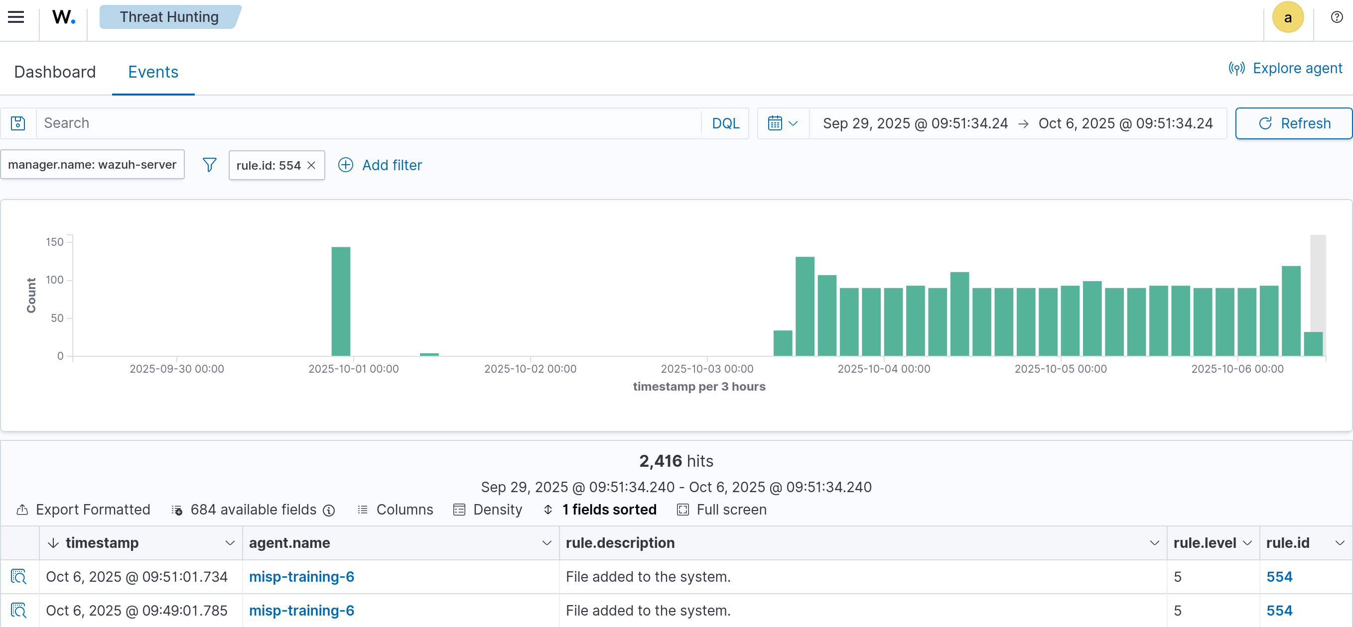1353x627 pixels.
Task: Click user avatar 'a' icon
Action: click(x=1287, y=17)
